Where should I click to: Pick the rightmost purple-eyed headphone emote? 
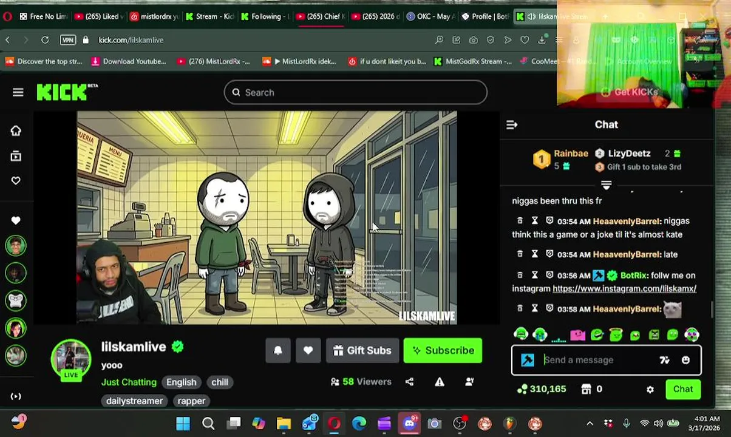(x=692, y=334)
